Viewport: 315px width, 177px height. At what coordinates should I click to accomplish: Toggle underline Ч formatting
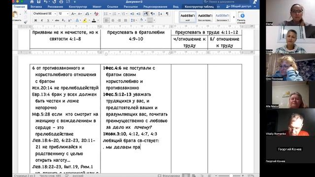pos(48,20)
